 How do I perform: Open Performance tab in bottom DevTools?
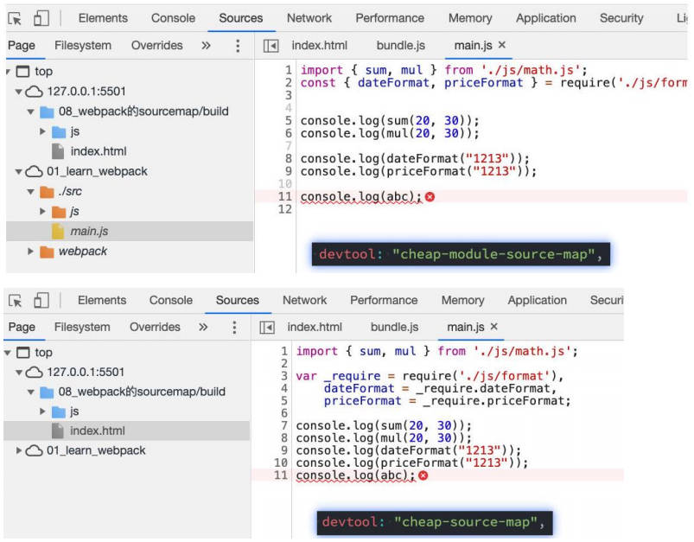coord(384,300)
